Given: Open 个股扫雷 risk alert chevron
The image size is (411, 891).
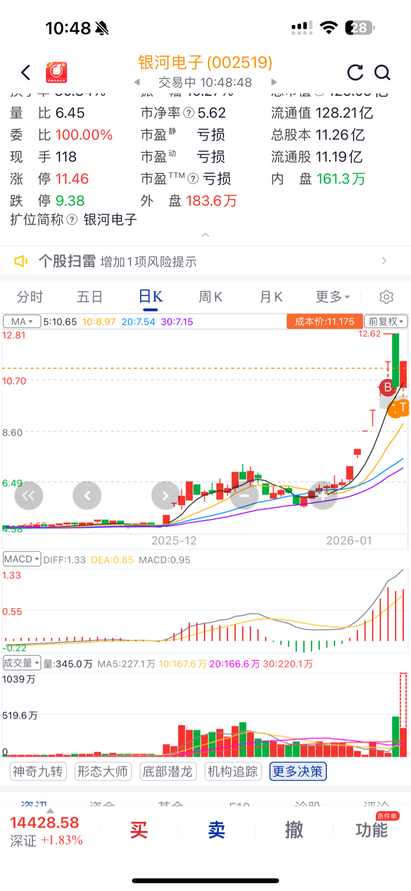Looking at the screenshot, I should [x=384, y=261].
